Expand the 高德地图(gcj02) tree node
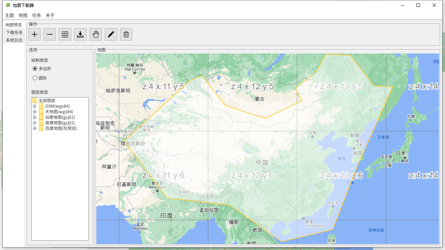The width and height of the screenshot is (445, 250). pyautogui.click(x=34, y=123)
